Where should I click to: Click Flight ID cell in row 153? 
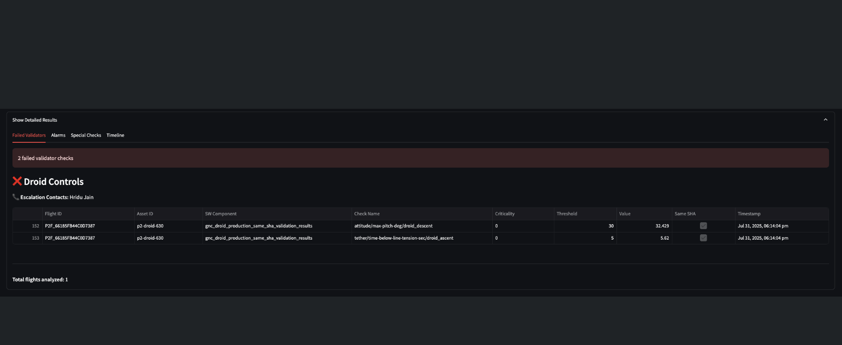click(x=88, y=238)
